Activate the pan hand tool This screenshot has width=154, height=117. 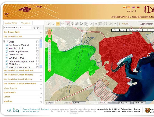click(58, 24)
